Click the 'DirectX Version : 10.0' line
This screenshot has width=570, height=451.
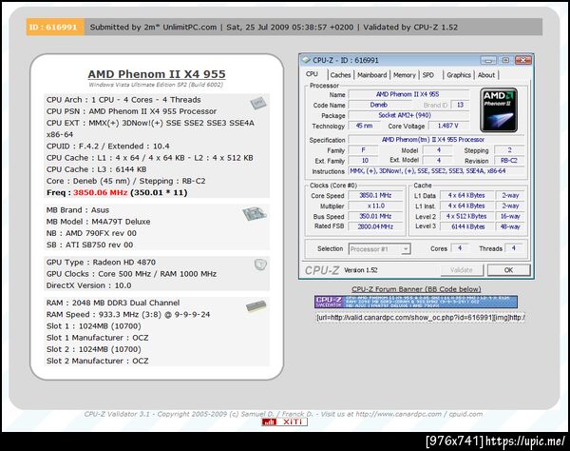[88, 285]
